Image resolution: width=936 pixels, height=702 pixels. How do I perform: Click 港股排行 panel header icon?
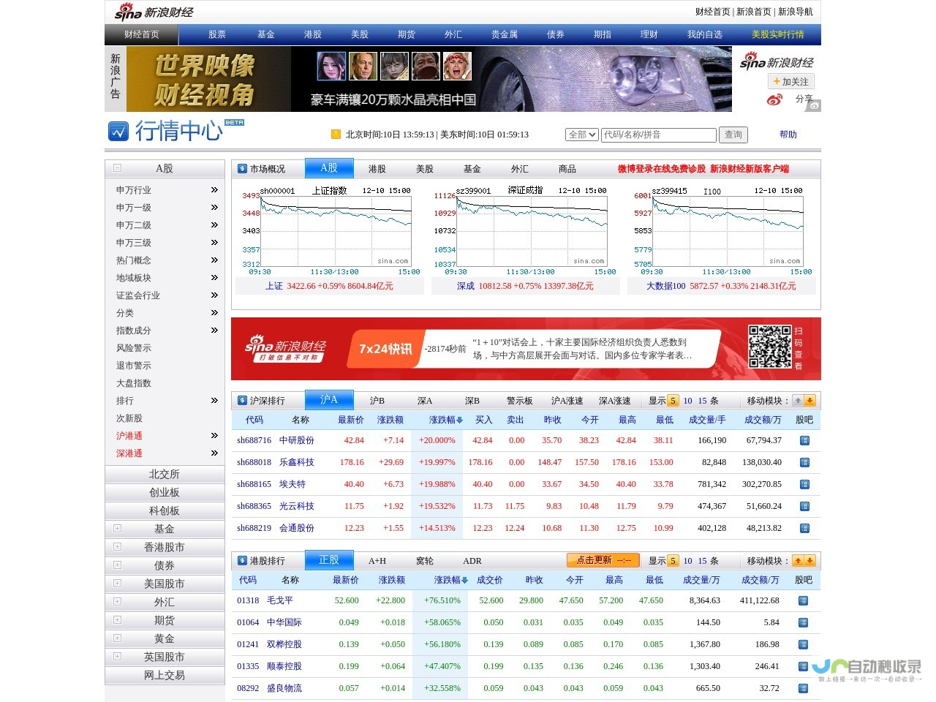click(243, 561)
